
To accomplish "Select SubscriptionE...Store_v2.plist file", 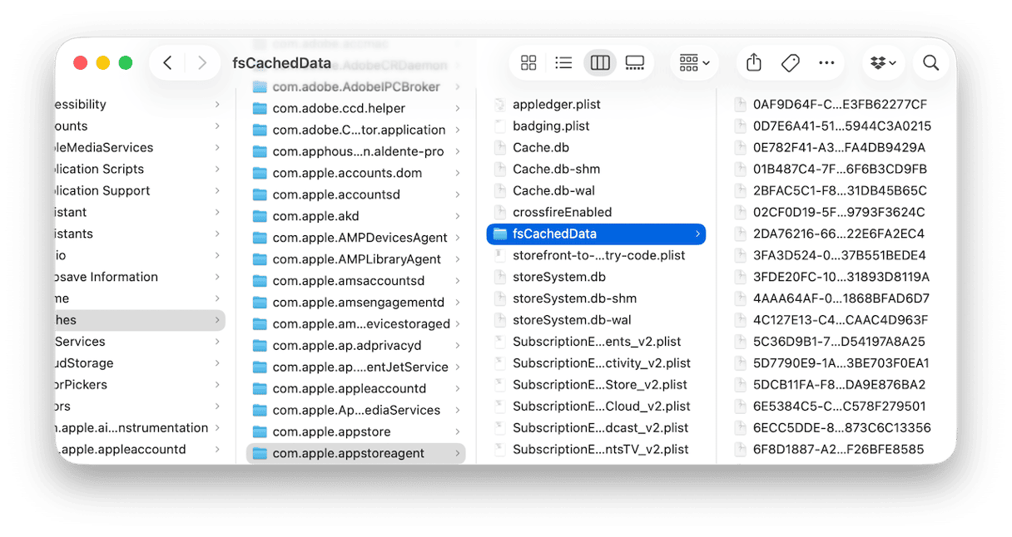I will pos(596,386).
